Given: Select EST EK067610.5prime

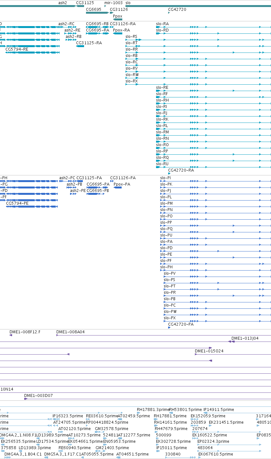Looking at the screenshot, I should click(x=216, y=454).
